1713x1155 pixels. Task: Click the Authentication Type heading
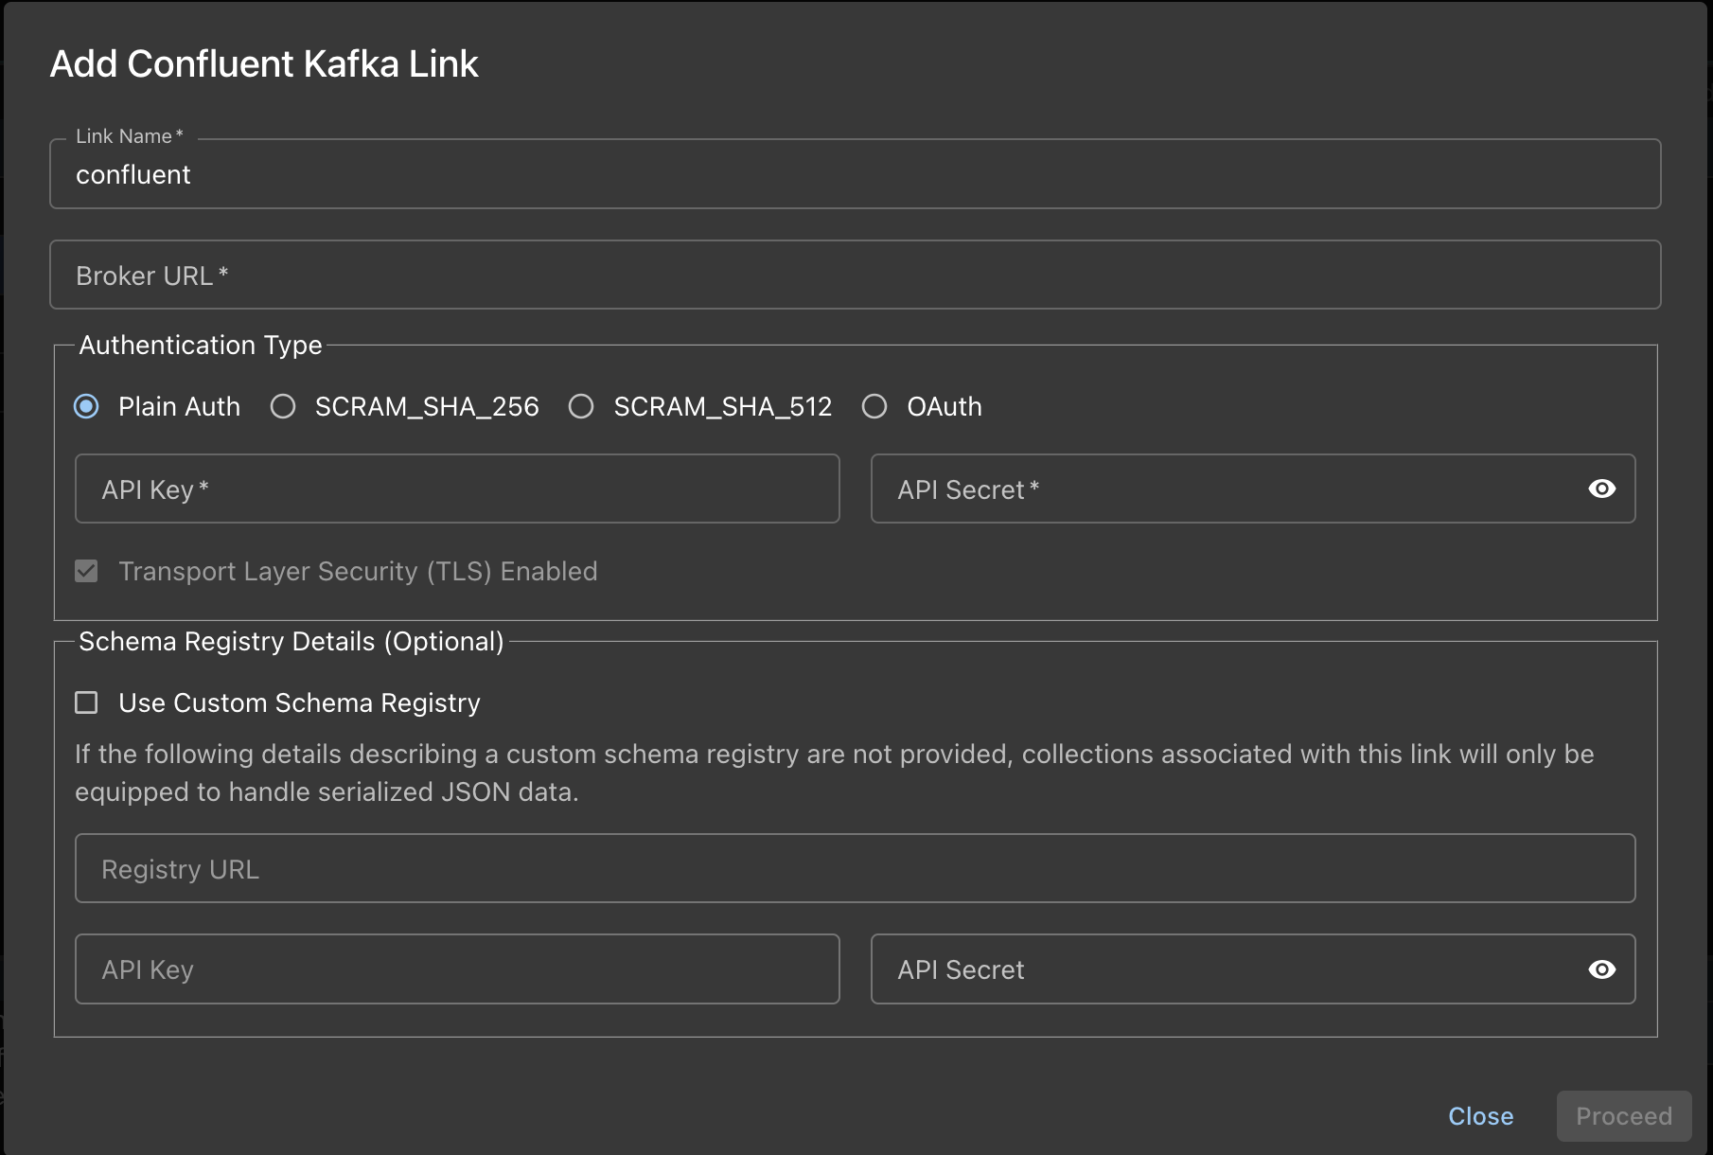tap(201, 345)
